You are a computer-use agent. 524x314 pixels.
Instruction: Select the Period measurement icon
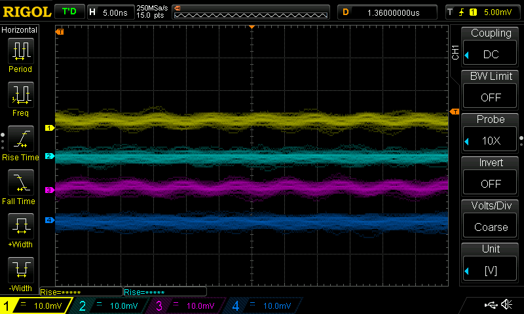20,51
